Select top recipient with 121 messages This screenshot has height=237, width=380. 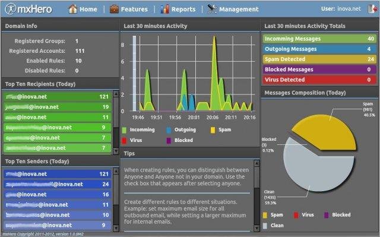point(58,97)
